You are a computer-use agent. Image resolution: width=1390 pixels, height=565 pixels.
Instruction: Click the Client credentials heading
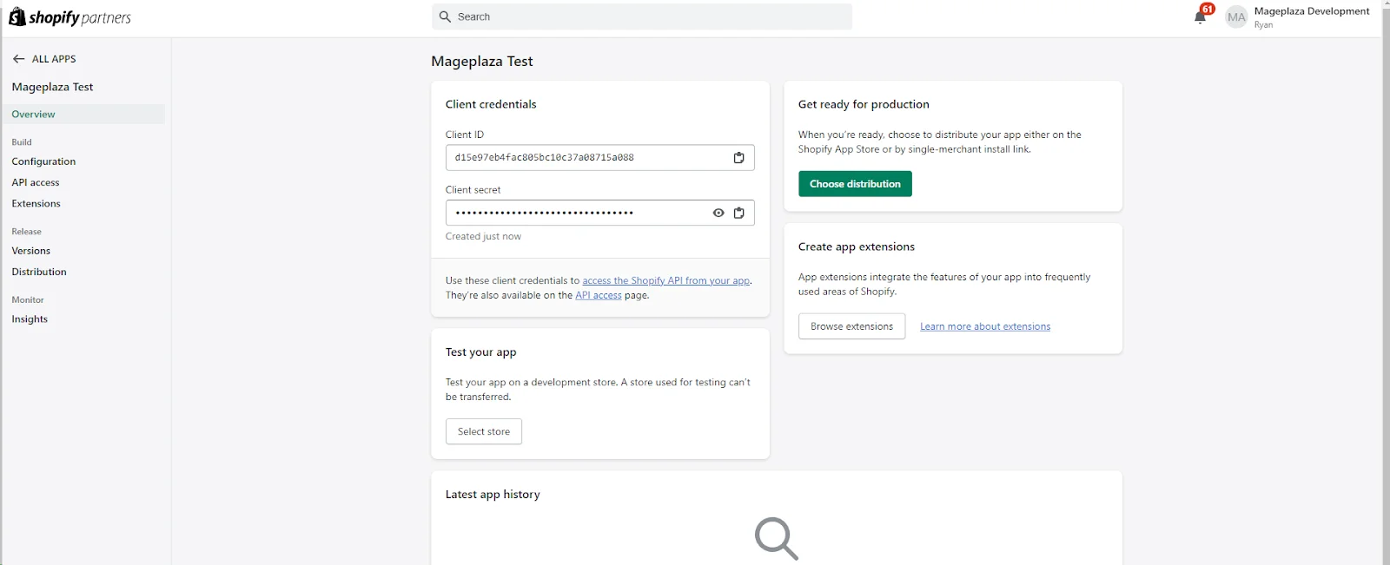tap(491, 104)
